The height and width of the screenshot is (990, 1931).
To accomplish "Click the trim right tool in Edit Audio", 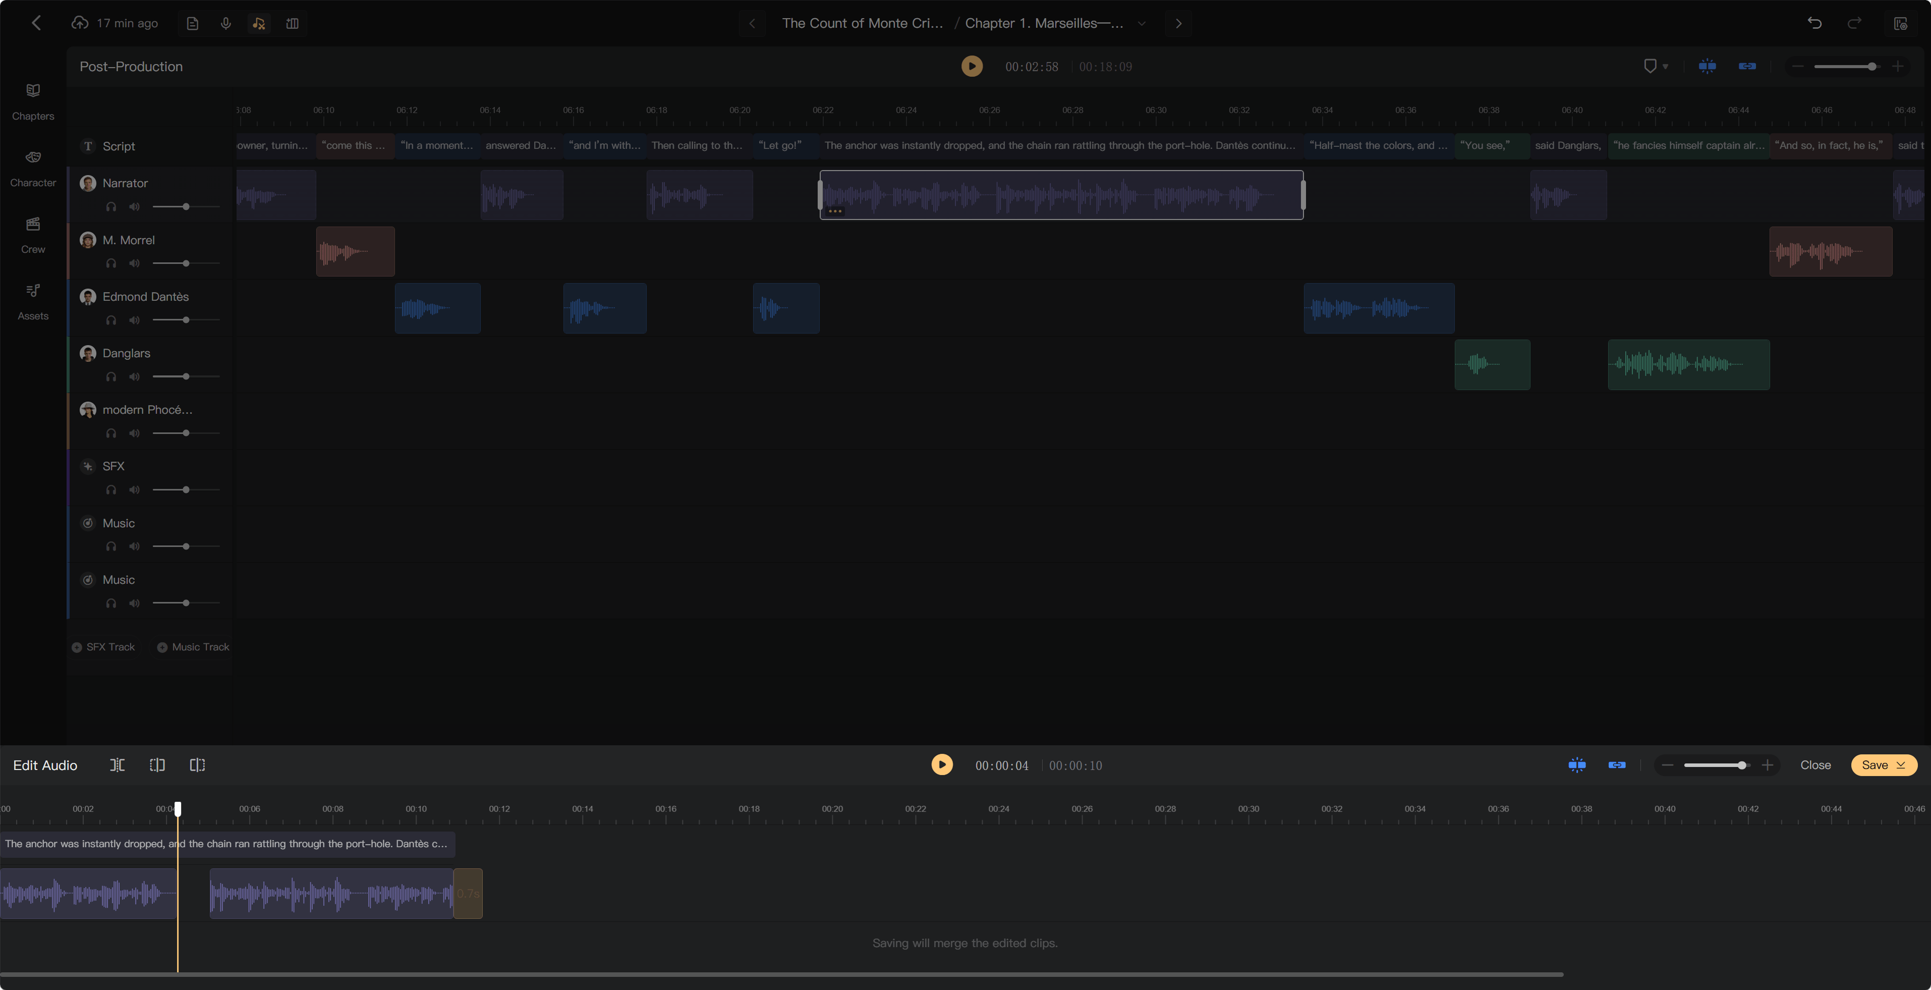I will click(197, 765).
